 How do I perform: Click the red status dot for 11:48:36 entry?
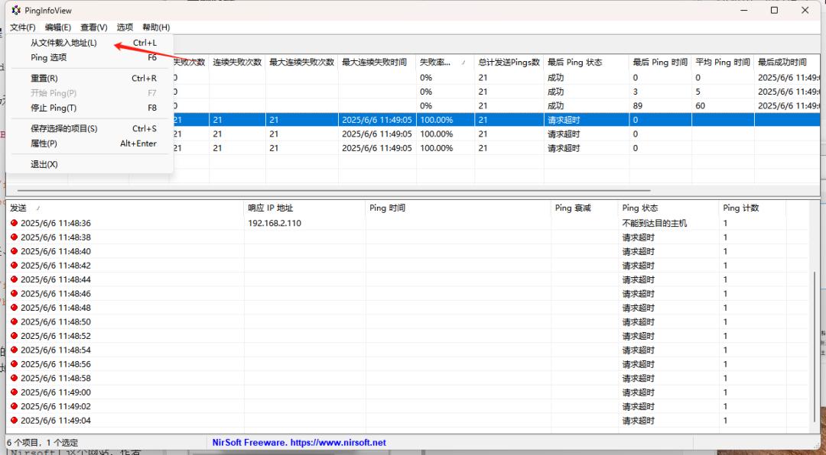tap(15, 223)
